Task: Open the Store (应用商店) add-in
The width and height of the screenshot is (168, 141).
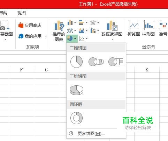Action: [30, 25]
